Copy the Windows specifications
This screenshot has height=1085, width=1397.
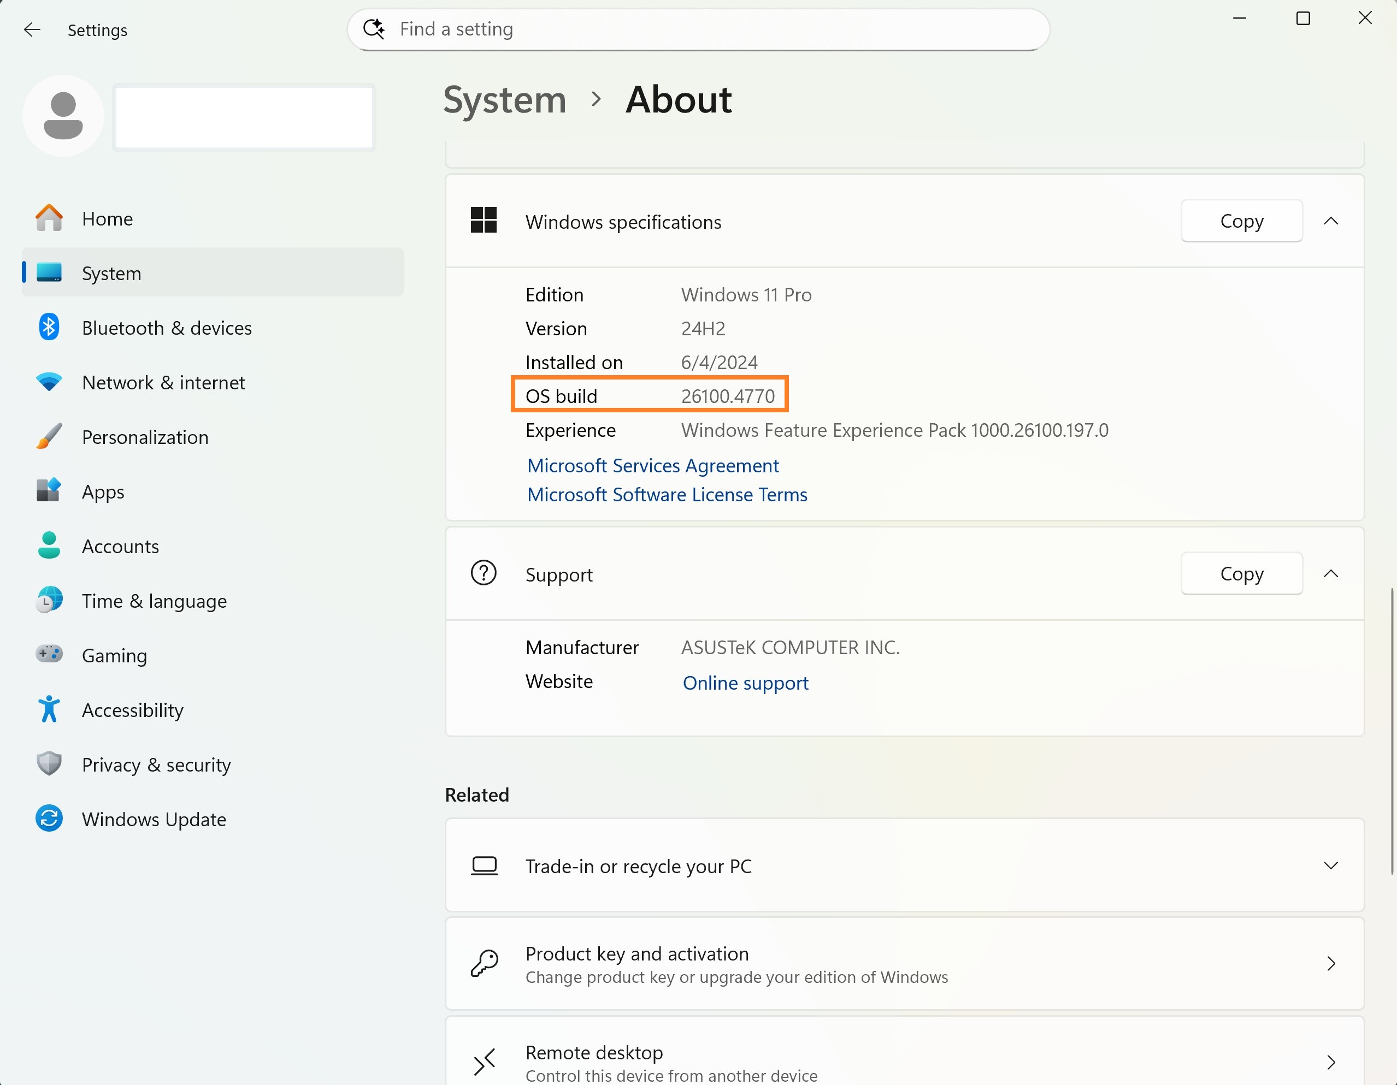[1241, 221]
